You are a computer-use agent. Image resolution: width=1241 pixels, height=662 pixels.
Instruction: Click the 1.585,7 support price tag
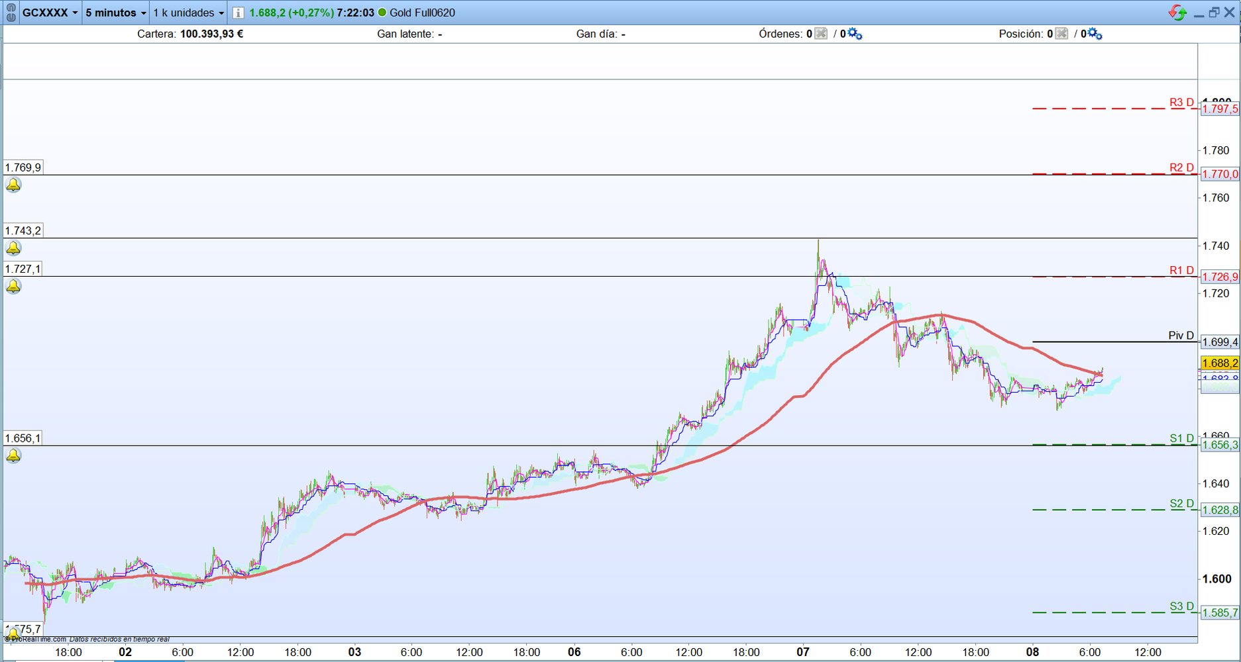pos(1220,613)
